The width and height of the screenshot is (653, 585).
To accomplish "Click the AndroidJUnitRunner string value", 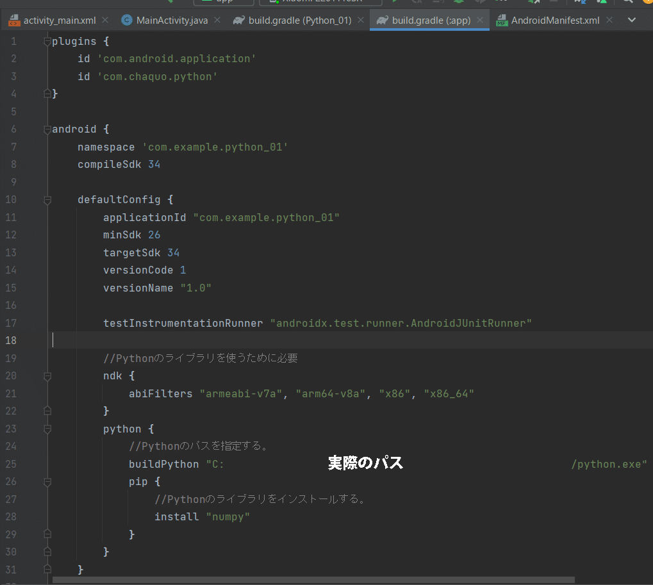I will [x=401, y=323].
